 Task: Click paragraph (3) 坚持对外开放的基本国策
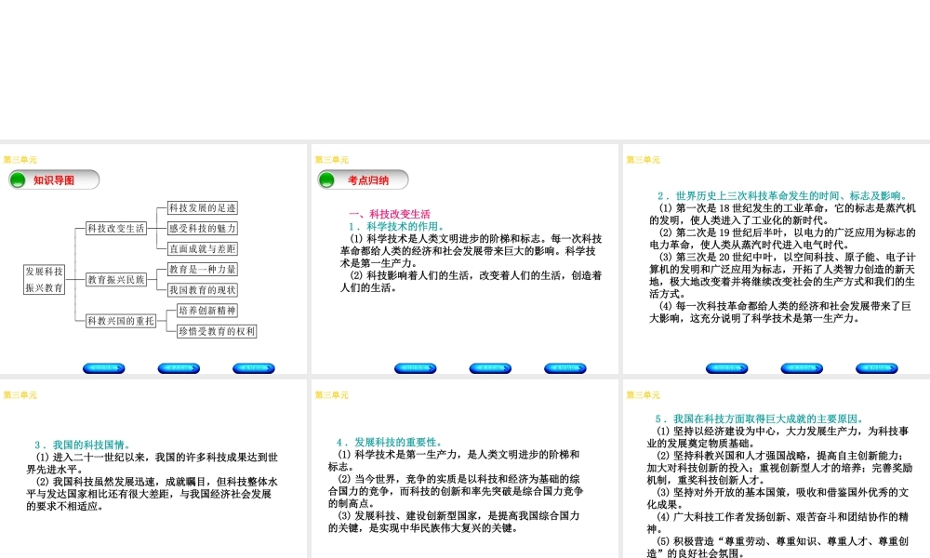pyautogui.click(x=777, y=498)
